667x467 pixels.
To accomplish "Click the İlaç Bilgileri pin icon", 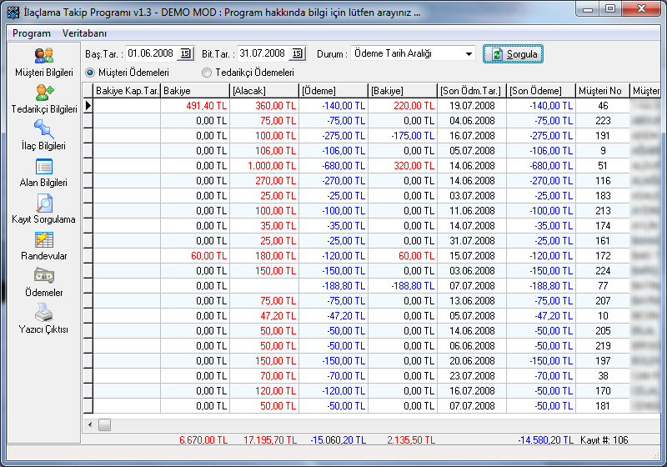I will pyautogui.click(x=43, y=129).
